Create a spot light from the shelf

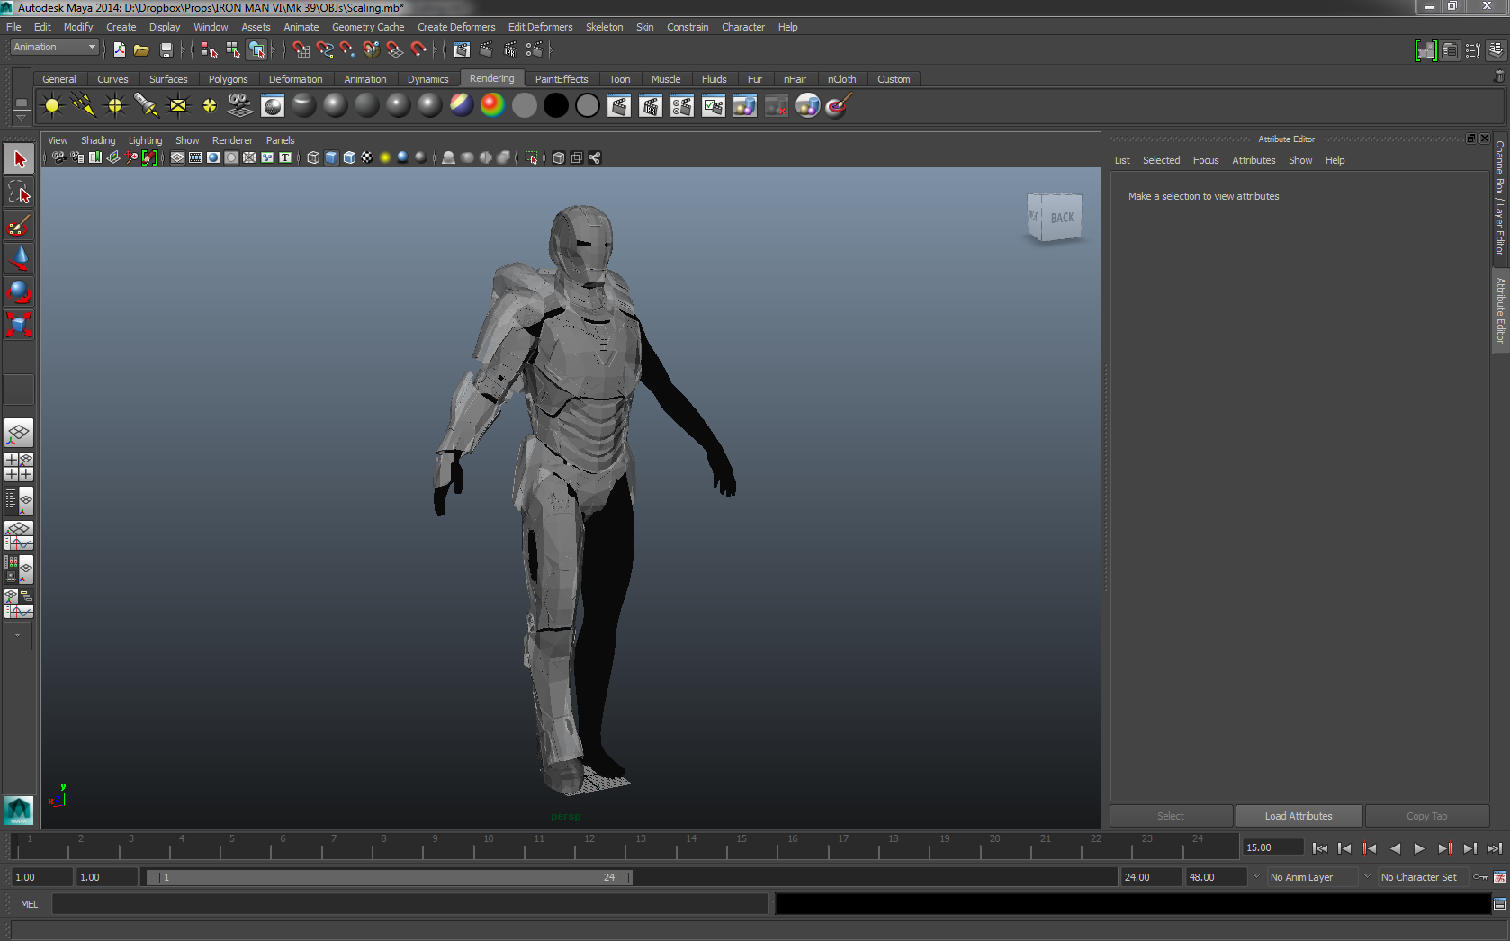pos(147,106)
